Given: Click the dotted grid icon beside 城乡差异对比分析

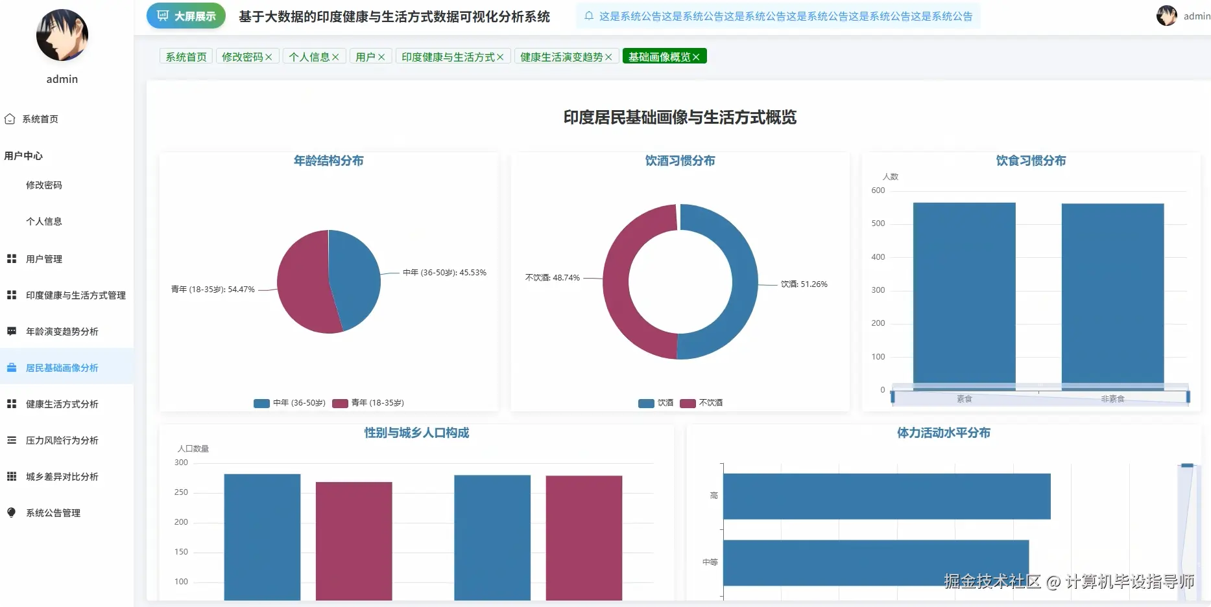Looking at the screenshot, I should tap(12, 476).
